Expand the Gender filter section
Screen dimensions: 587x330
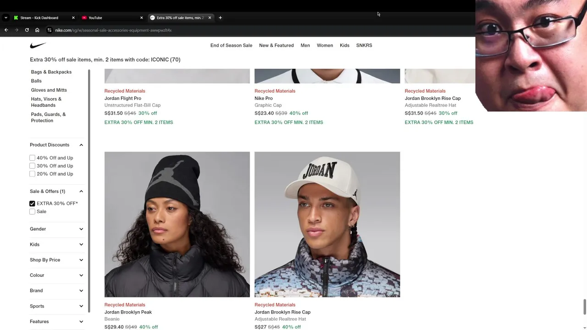point(56,229)
